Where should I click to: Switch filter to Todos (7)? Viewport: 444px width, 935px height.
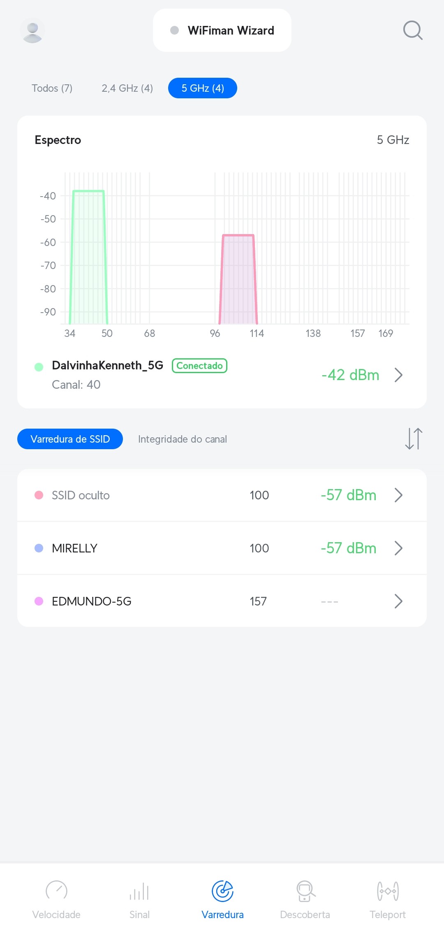point(52,88)
